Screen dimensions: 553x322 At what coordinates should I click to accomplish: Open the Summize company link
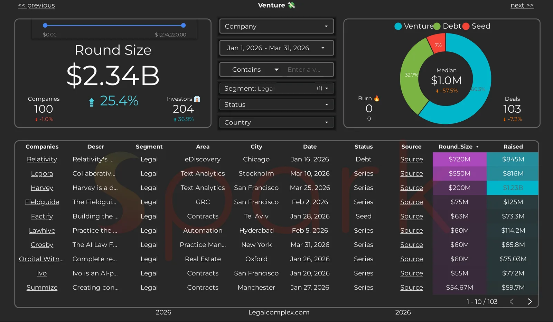pos(42,288)
